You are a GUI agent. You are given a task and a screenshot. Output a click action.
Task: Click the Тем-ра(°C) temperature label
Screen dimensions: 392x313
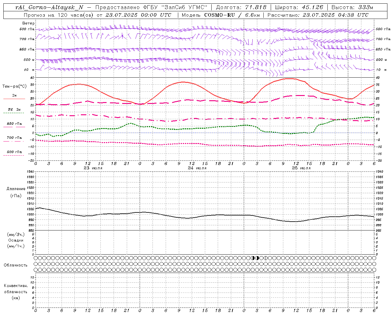tap(14, 87)
